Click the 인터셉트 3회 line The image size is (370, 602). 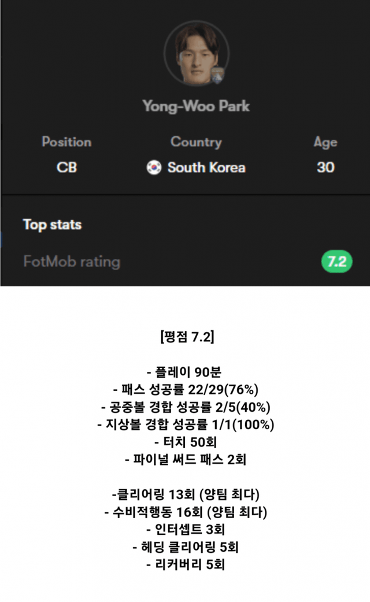pyautogui.click(x=186, y=530)
